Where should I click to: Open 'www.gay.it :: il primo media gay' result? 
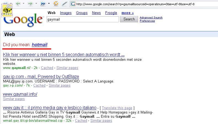coord(50,108)
